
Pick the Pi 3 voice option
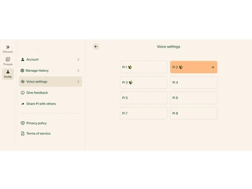[x=144, y=83]
